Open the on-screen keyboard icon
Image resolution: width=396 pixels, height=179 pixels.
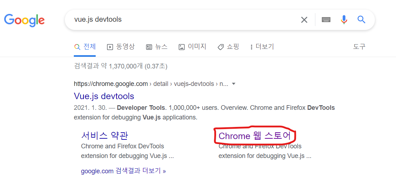(x=326, y=20)
